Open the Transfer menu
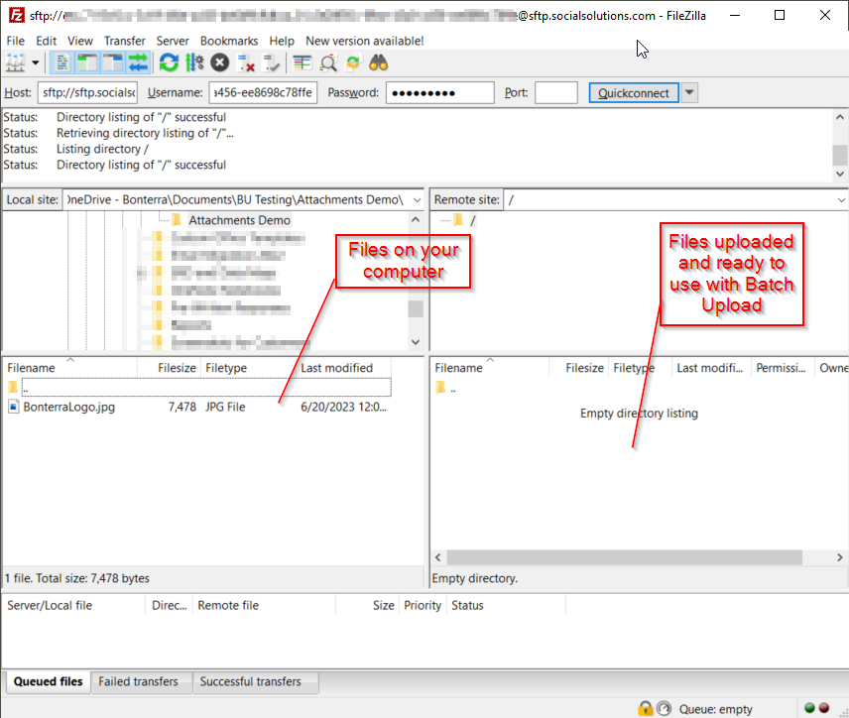 [125, 41]
